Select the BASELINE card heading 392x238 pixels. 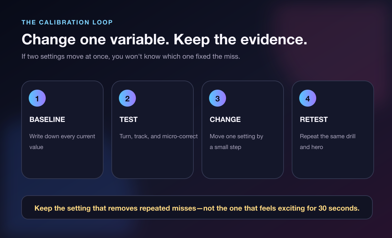[x=47, y=120]
